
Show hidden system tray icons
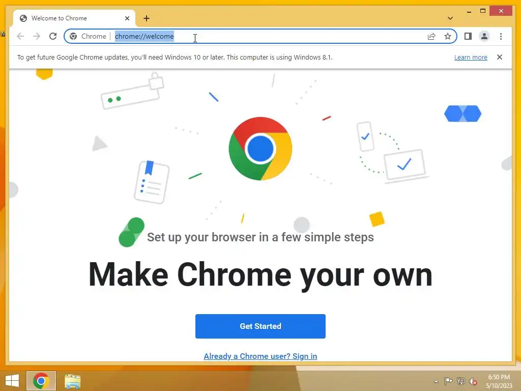[436, 381]
